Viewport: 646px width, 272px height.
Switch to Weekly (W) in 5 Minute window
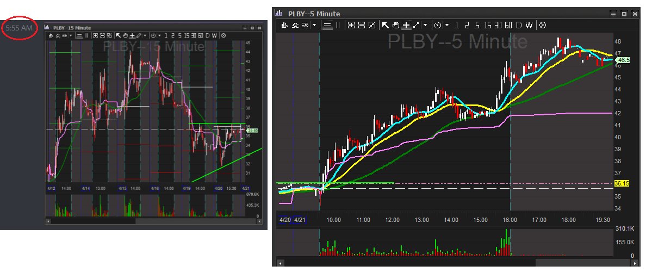pyautogui.click(x=529, y=25)
